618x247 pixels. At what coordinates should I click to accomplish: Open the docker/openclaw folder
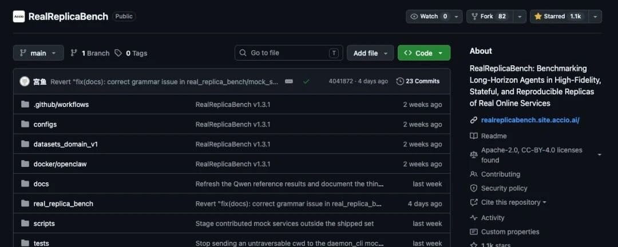pyautogui.click(x=60, y=164)
